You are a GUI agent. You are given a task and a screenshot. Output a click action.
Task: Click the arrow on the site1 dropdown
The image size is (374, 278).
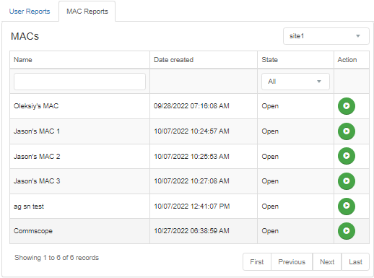coord(358,36)
